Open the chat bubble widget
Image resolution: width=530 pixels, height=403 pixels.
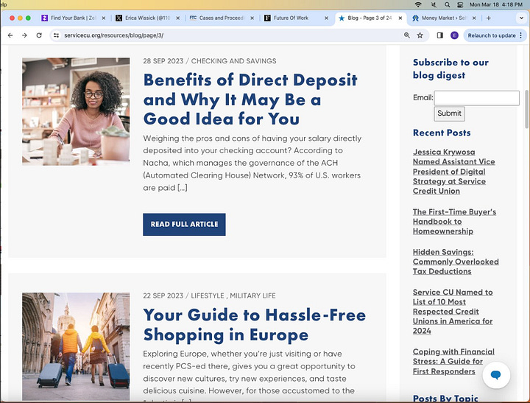point(496,375)
